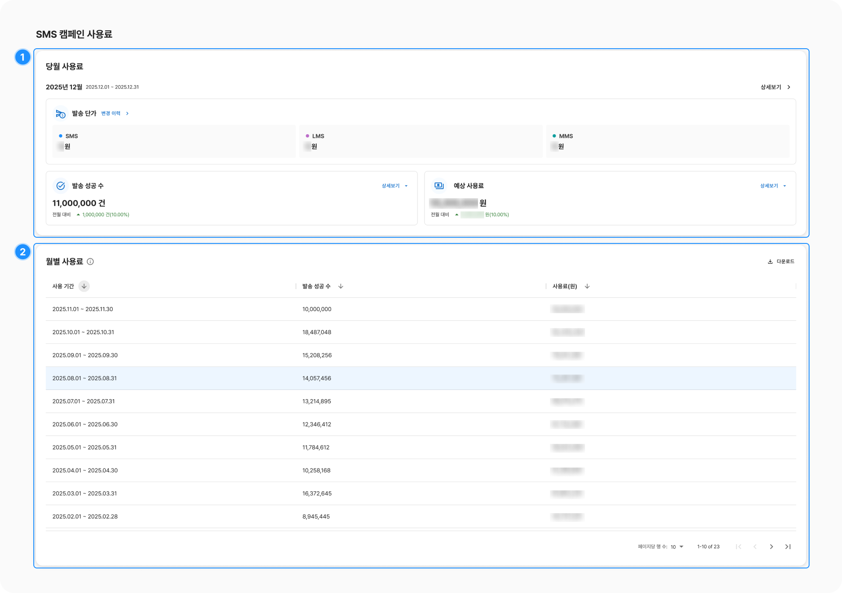Click the info icon beside 월별 사용료
842x593 pixels.
point(90,262)
